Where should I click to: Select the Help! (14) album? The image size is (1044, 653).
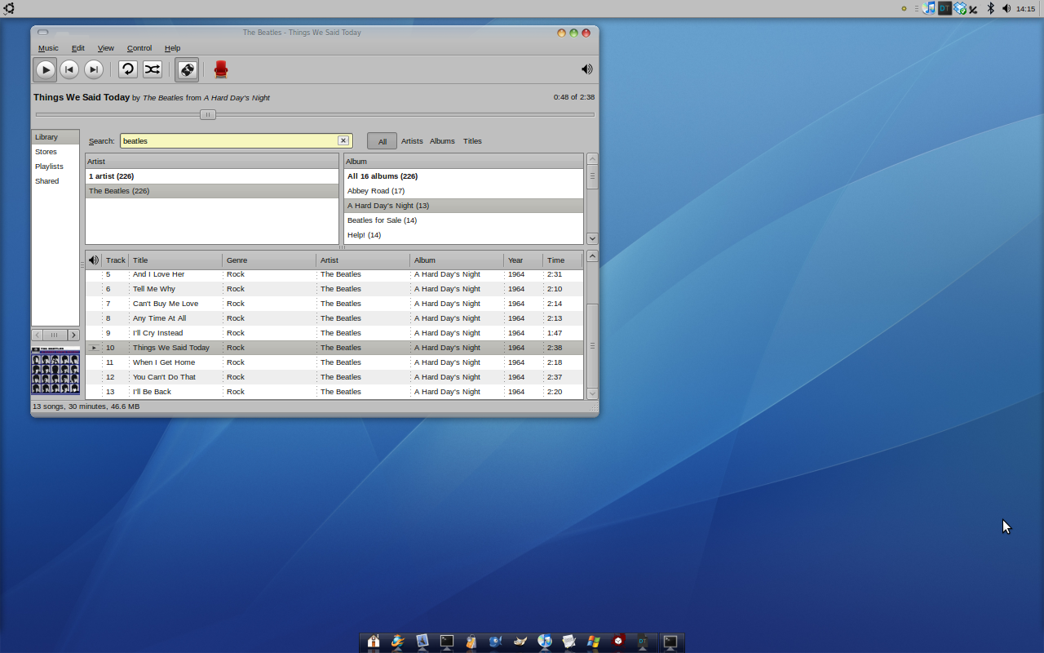click(463, 235)
